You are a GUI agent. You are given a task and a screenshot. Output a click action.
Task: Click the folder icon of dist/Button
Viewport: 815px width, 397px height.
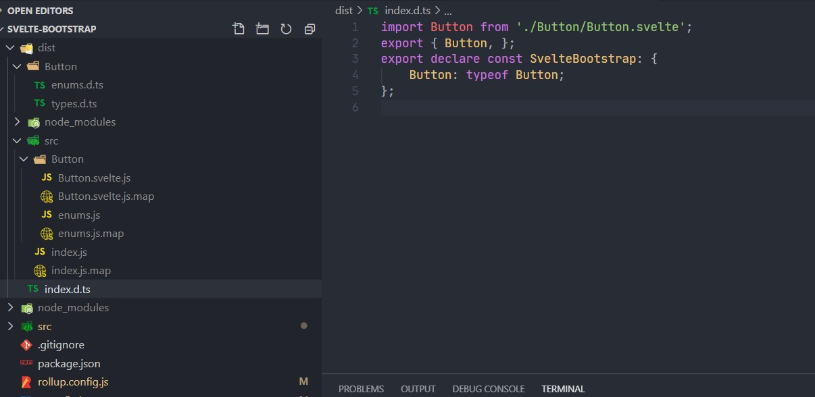click(x=34, y=67)
